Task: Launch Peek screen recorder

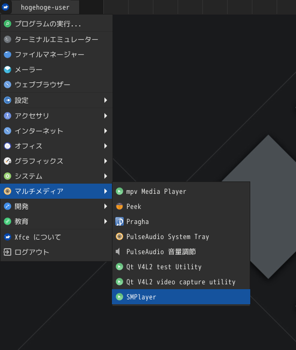Action: 181,206
